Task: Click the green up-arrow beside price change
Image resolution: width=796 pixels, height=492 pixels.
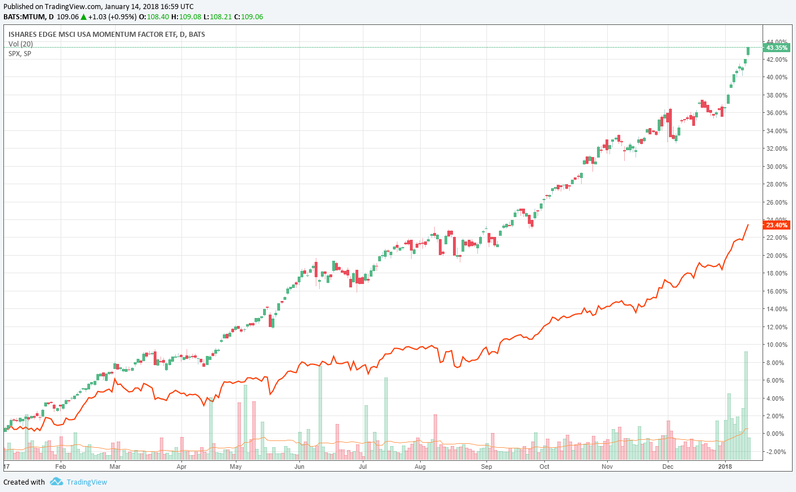Action: (84, 17)
